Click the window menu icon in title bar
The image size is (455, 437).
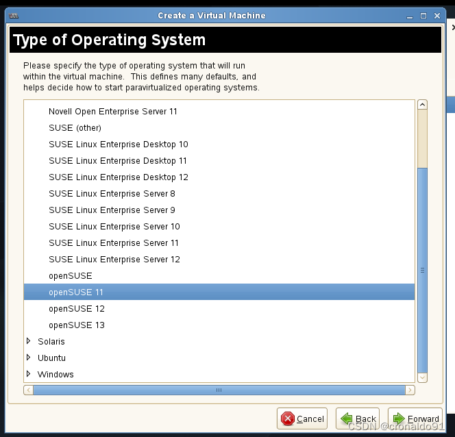(14, 16)
